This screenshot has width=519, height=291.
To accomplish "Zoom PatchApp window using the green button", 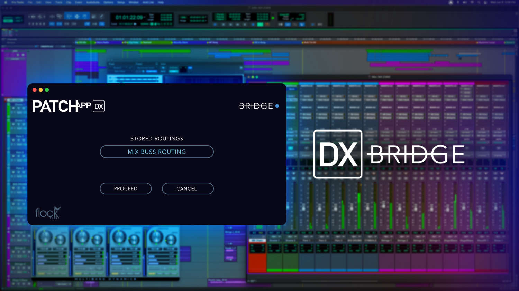I will 47,90.
